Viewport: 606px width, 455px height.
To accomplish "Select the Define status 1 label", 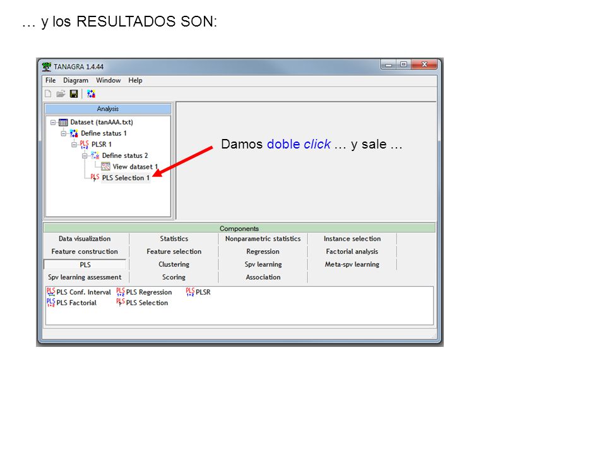I will (104, 133).
